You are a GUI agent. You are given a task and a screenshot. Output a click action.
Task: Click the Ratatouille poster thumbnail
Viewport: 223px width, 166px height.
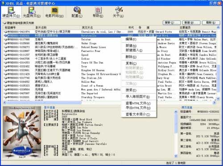[x=22, y=132]
